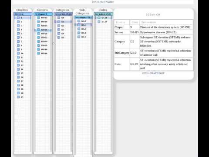Choose section I30-I52 label
Screen dimensions: 209x157
[x=44, y=38]
